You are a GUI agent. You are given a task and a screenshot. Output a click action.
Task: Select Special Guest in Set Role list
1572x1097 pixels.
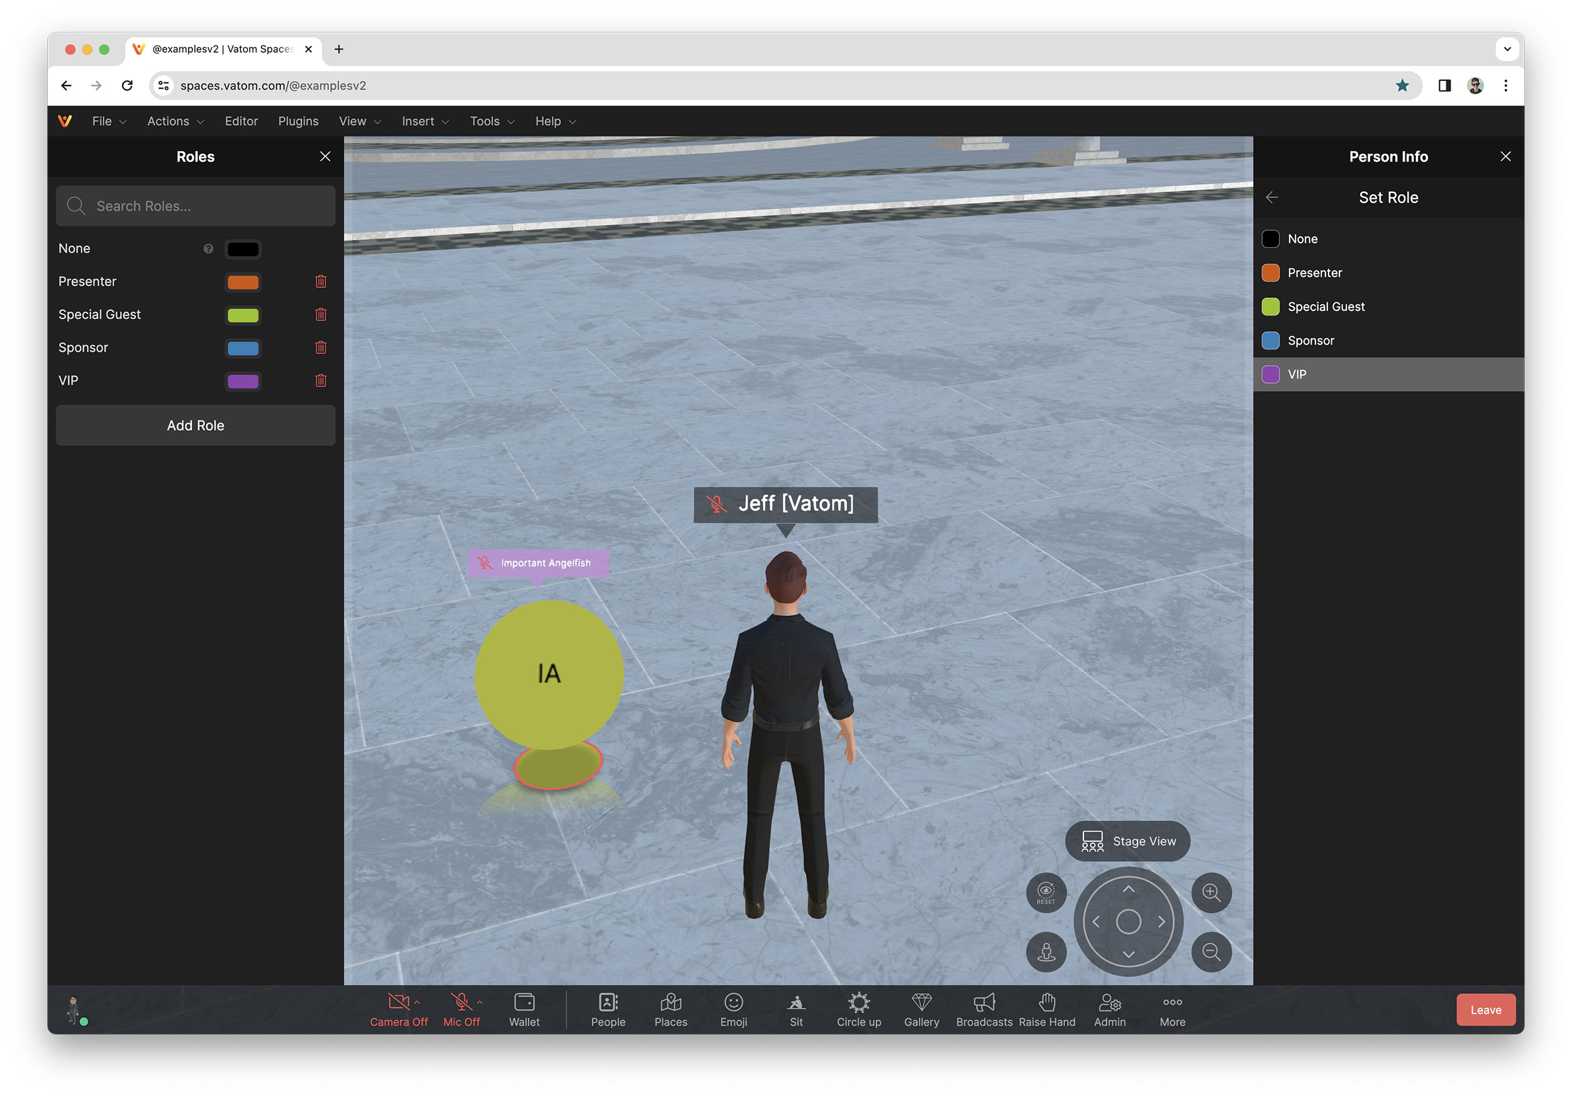click(x=1388, y=306)
